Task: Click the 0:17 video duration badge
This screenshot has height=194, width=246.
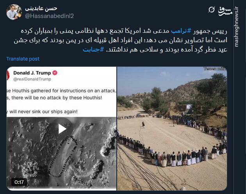Action: pyautogui.click(x=19, y=182)
